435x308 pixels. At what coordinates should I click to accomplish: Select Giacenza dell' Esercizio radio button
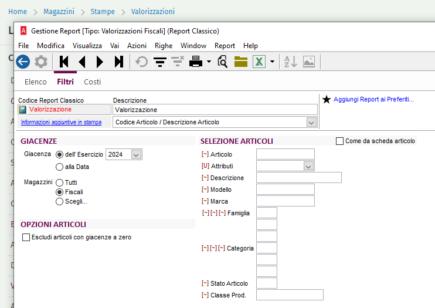(59, 155)
